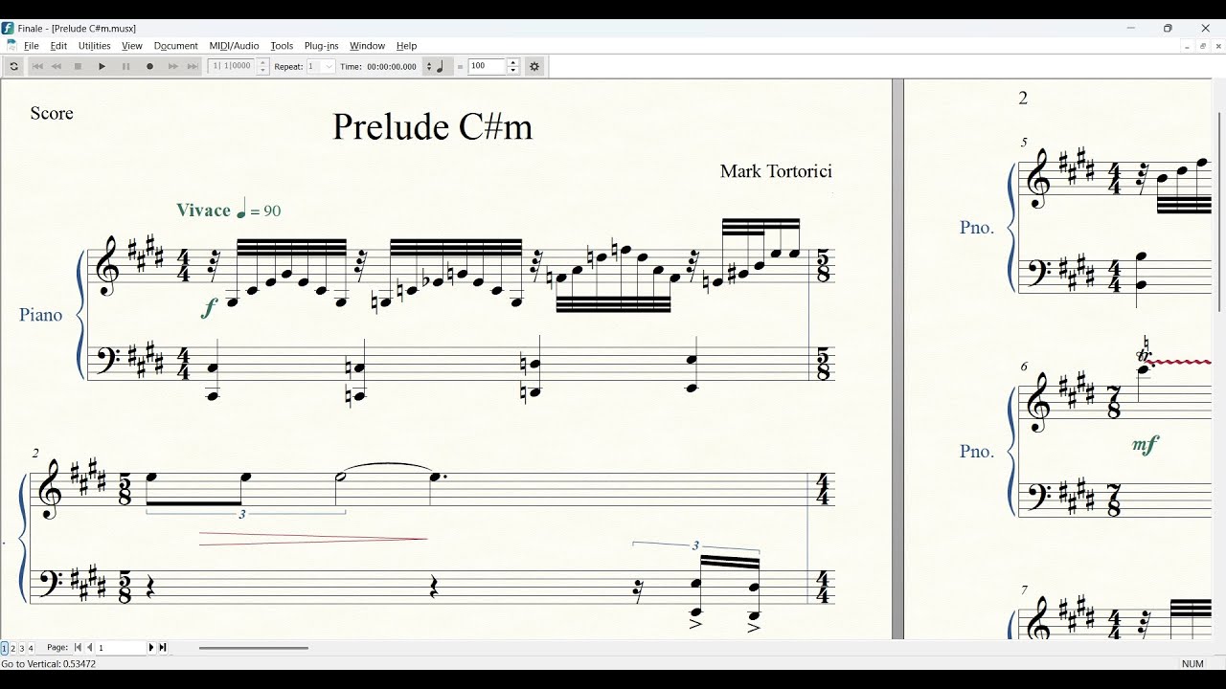This screenshot has height=689, width=1226.
Task: Open the Plug-ins menu
Action: (x=322, y=46)
